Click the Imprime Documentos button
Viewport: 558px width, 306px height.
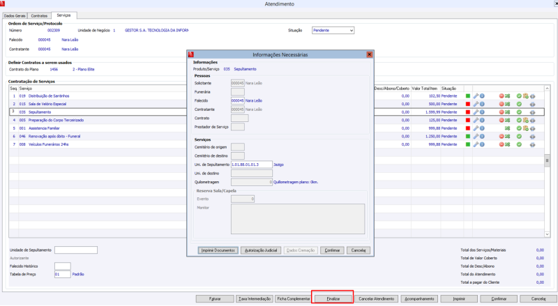[218, 250]
